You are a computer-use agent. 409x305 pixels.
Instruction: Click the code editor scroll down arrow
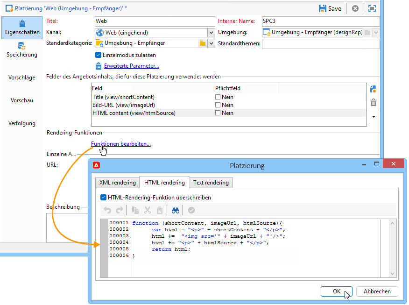coord(392,273)
